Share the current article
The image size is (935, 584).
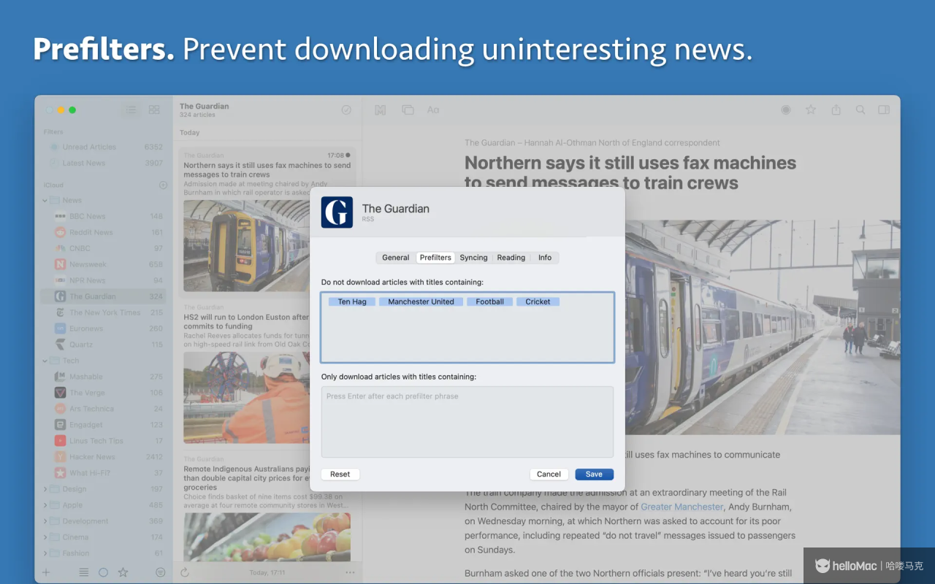pyautogui.click(x=836, y=109)
